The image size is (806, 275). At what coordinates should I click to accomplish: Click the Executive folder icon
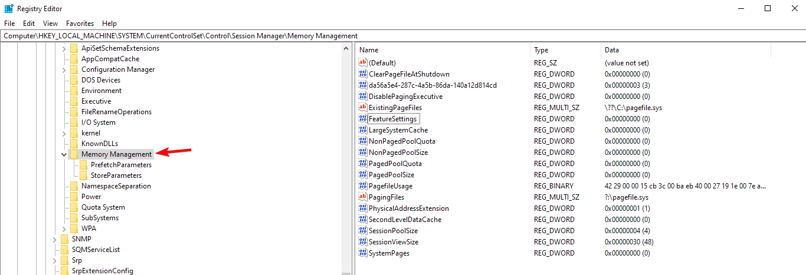(74, 101)
